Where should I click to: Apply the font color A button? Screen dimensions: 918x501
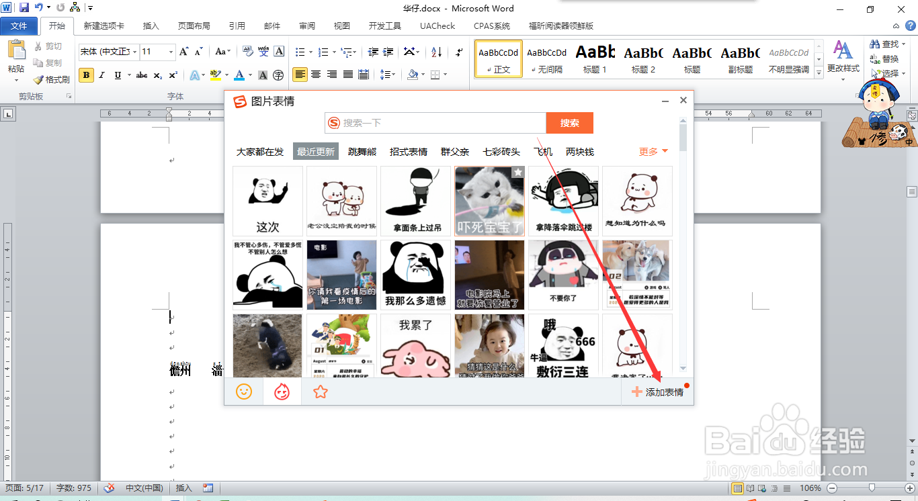tap(240, 75)
